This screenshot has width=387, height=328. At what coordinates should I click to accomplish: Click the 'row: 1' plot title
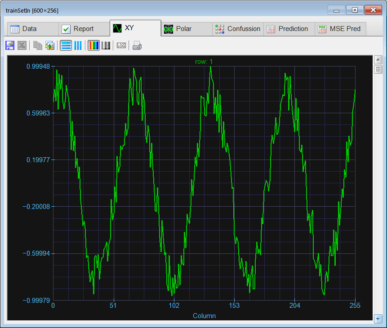pyautogui.click(x=204, y=62)
